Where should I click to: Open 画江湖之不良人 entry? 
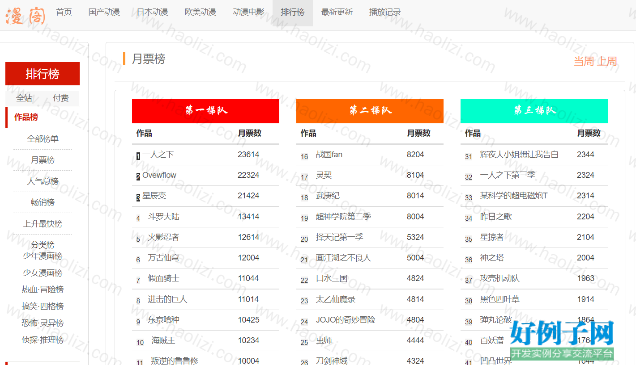[x=343, y=258]
